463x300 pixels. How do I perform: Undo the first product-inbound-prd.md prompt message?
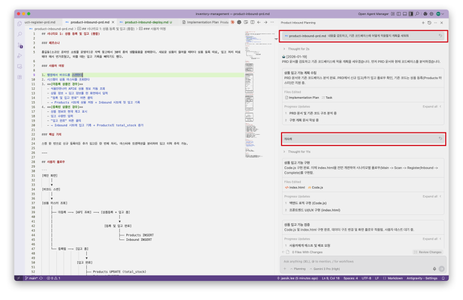coord(441,36)
